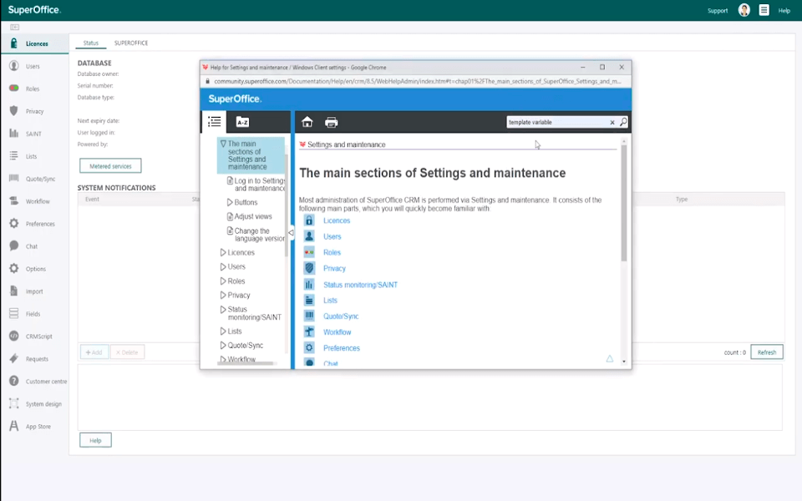Image resolution: width=802 pixels, height=501 pixels.
Task: Open the user profile avatar
Action: pos(744,10)
